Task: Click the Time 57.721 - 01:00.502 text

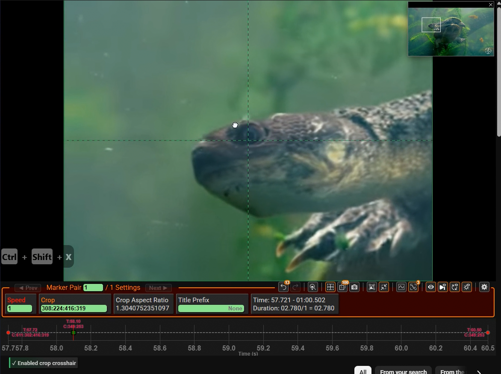Action: click(289, 300)
